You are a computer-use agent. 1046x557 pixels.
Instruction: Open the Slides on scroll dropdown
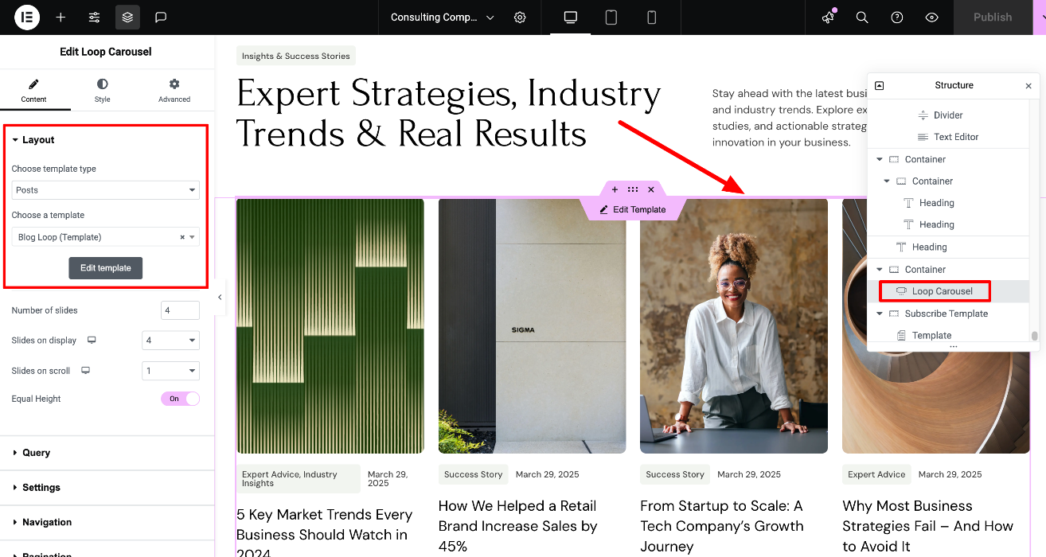[170, 371]
